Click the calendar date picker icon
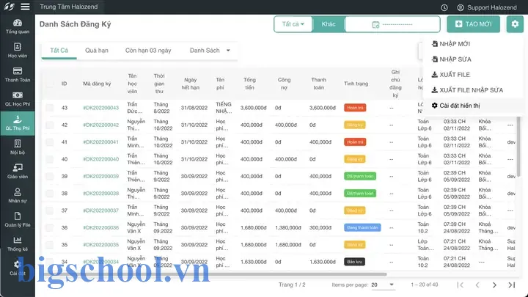This screenshot has height=297, width=528. click(x=375, y=25)
